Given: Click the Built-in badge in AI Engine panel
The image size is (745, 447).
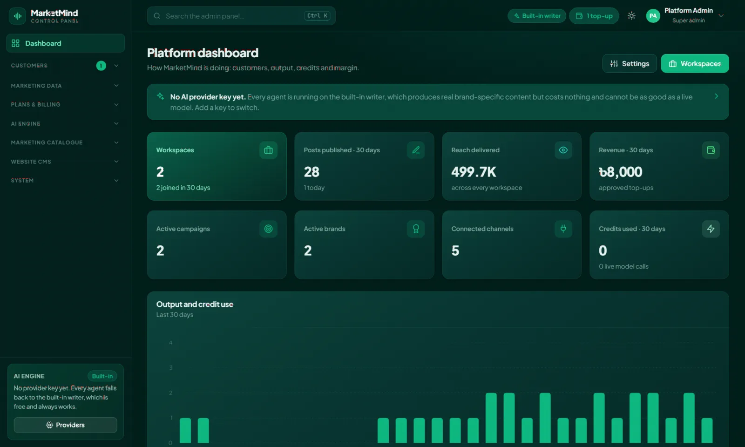Looking at the screenshot, I should (x=102, y=376).
